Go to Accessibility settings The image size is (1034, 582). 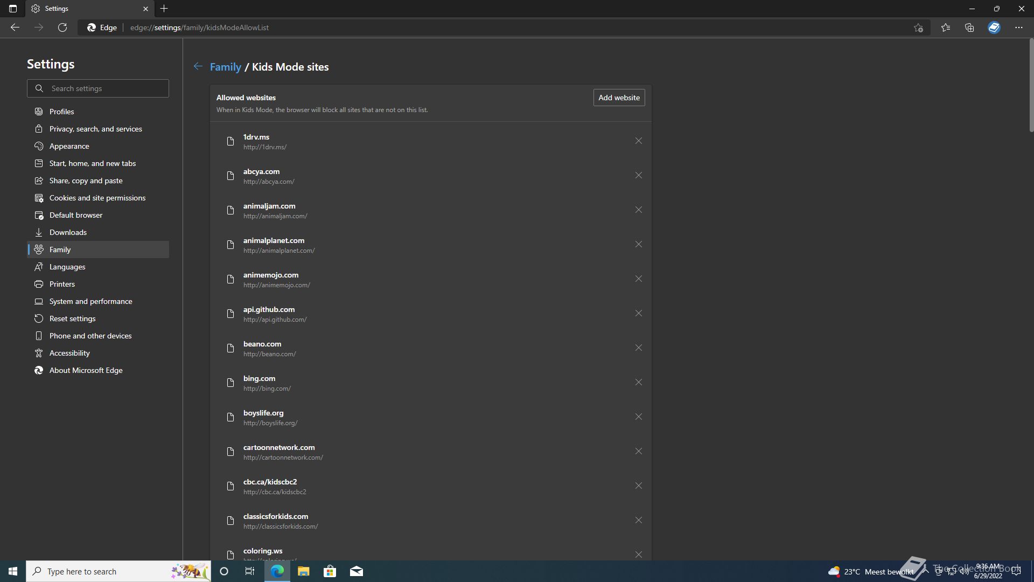pos(98,353)
